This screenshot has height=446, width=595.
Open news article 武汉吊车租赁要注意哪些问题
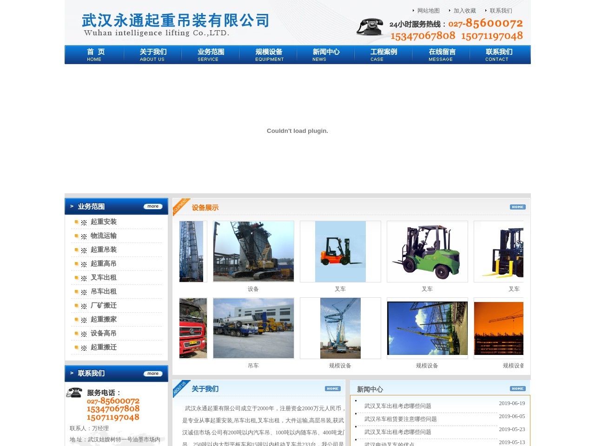pyautogui.click(x=400, y=419)
